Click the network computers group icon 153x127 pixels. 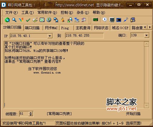77,20
